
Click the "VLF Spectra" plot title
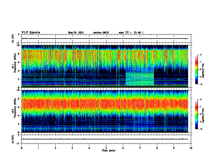tap(31, 33)
